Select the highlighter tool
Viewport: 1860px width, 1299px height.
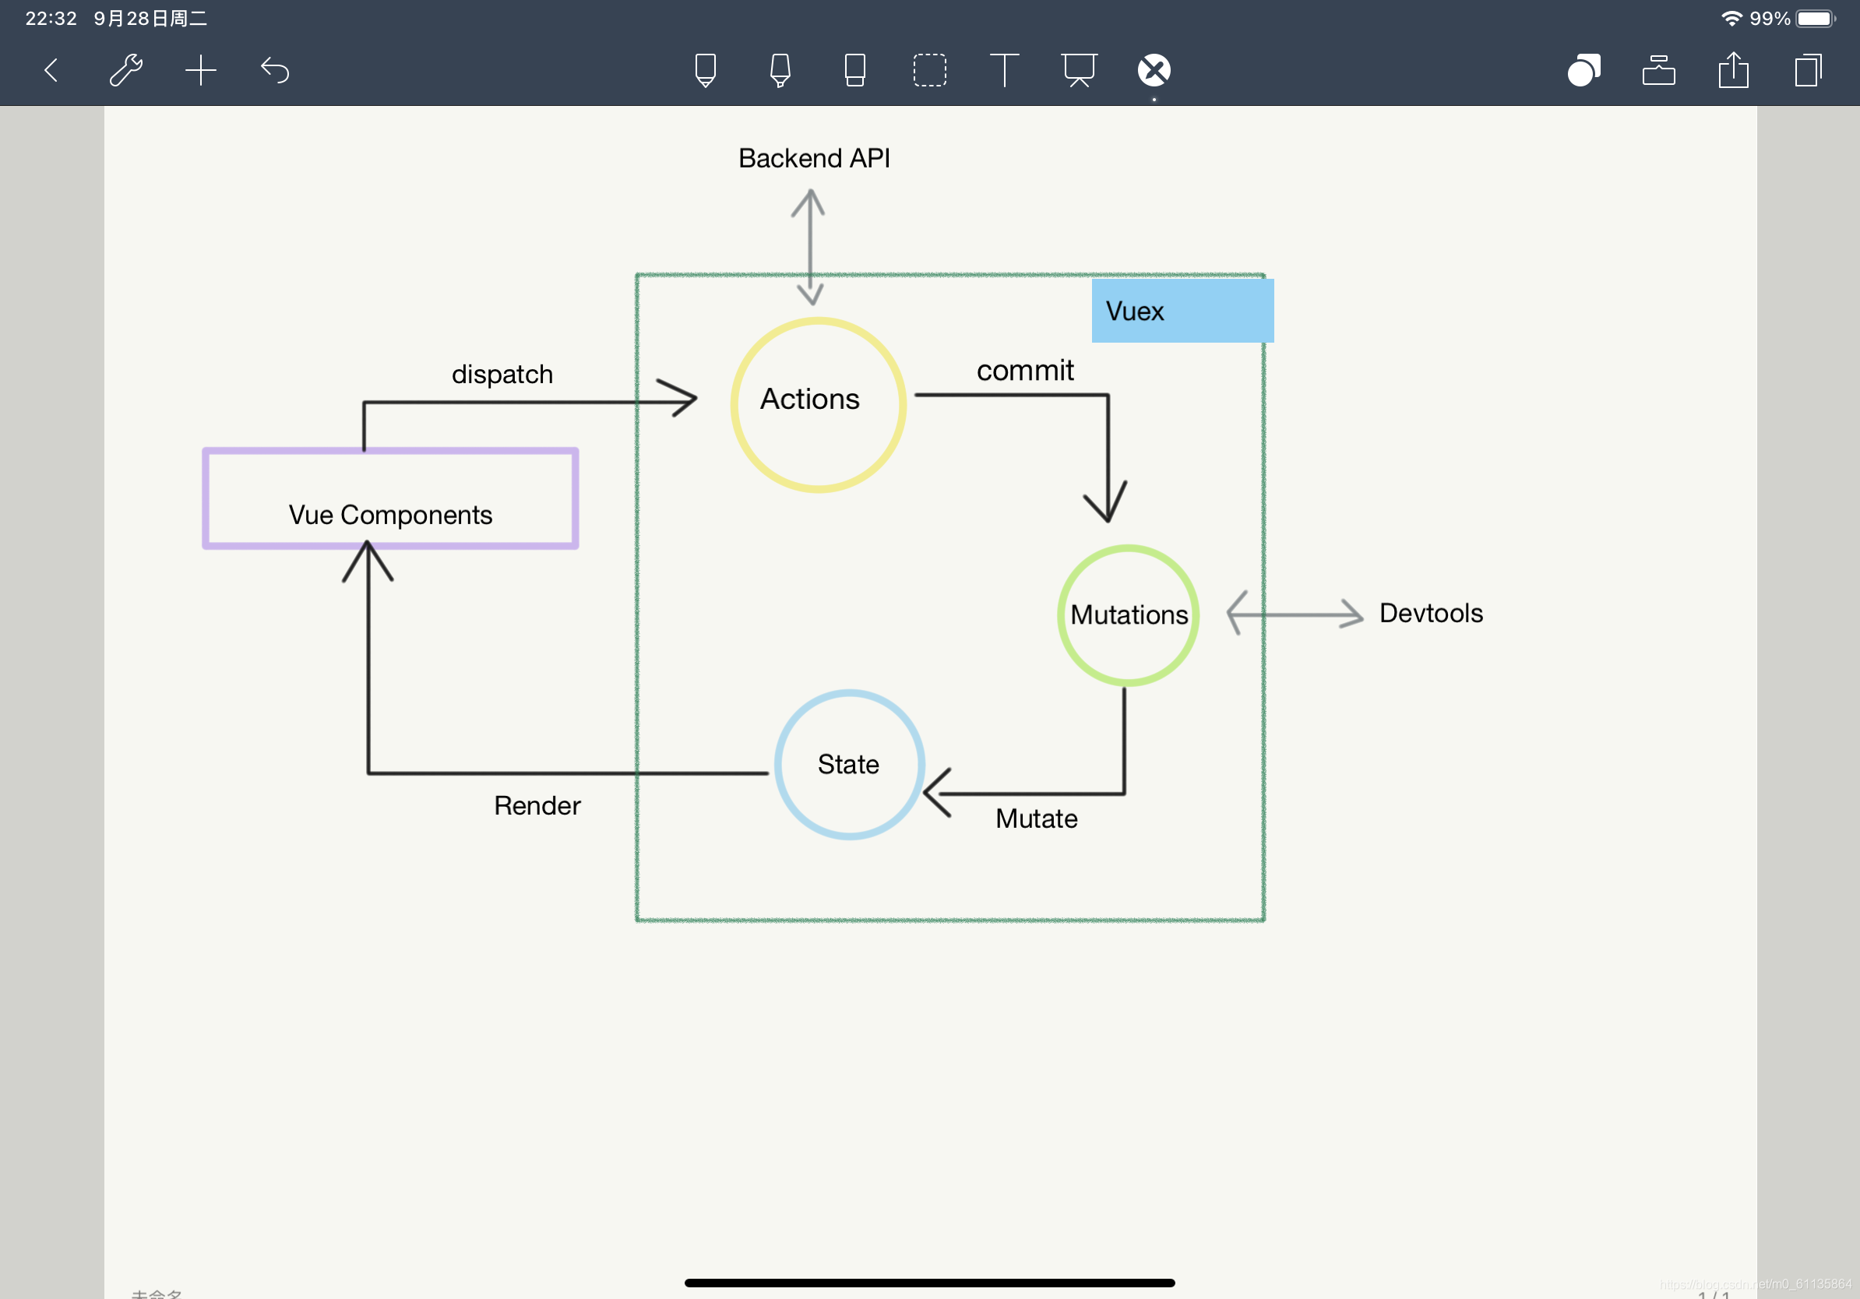[780, 70]
